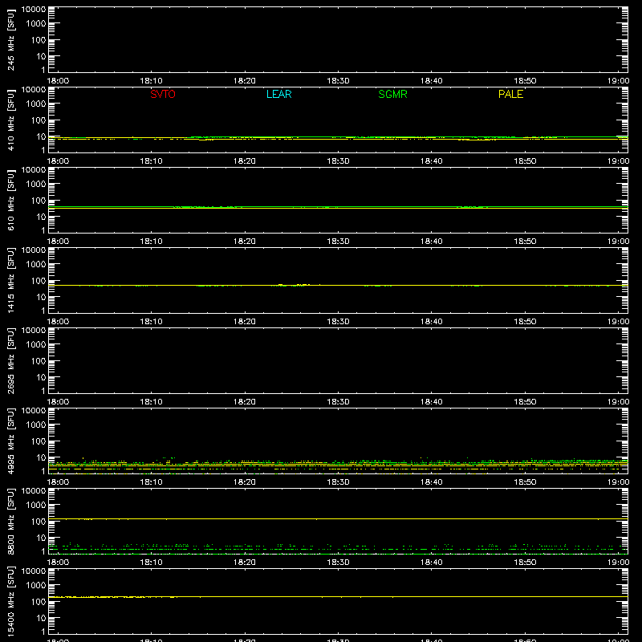Click the yellow PALE legend label
Image resolution: width=642 pixels, height=642 pixels.
point(510,94)
